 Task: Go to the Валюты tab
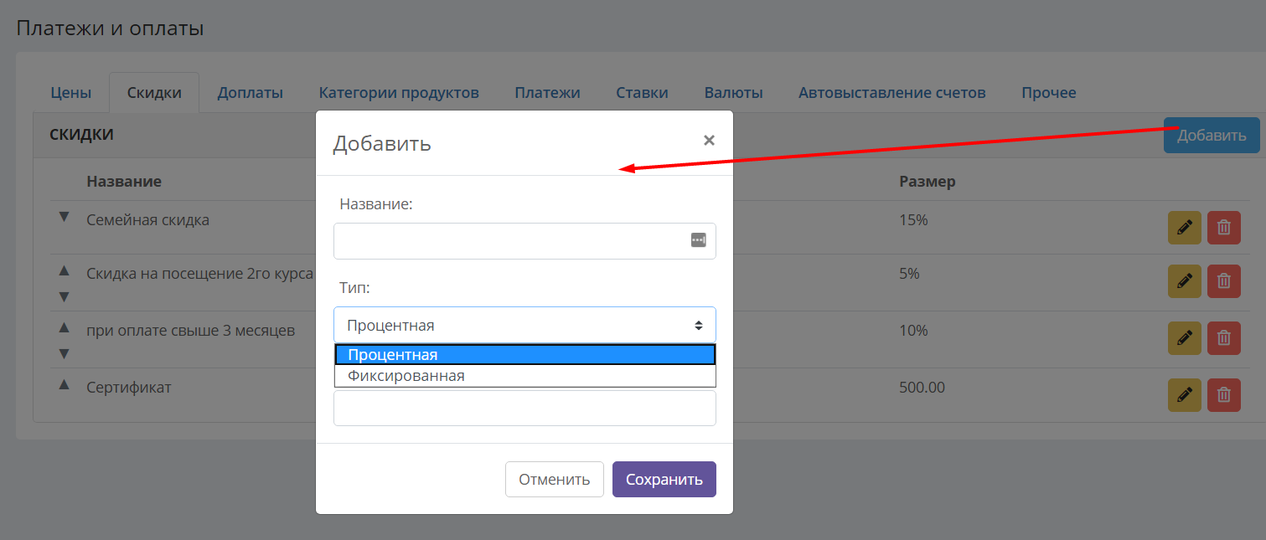[733, 93]
